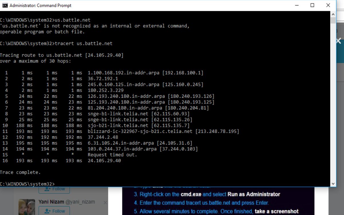This screenshot has width=344, height=215.
Task: Click the 'operable program or batch file.' line
Action: tap(42, 32)
